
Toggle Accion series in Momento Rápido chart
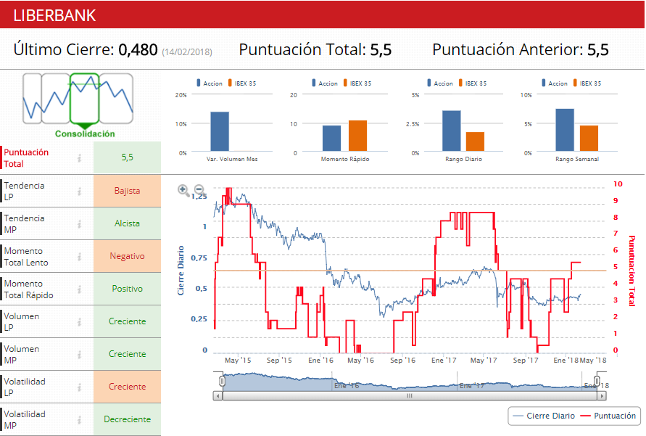(x=325, y=83)
